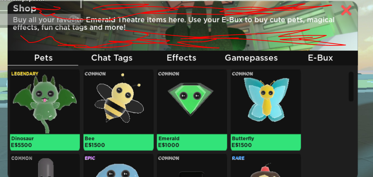373x177 pixels.
Task: Click the shop list scrollbar handle
Action: tap(351, 86)
